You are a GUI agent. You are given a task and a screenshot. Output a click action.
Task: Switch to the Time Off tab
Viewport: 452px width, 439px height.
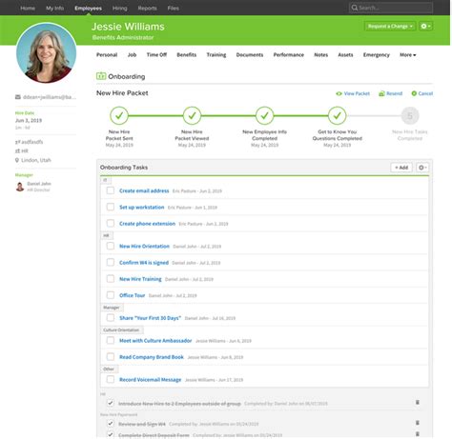tap(156, 55)
